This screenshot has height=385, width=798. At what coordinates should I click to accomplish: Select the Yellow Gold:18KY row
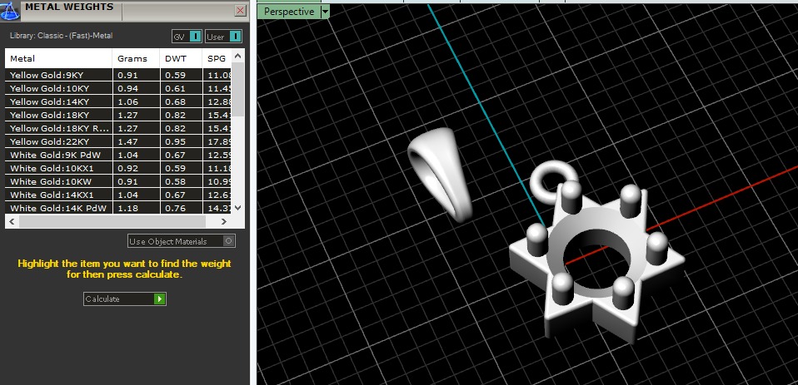(x=118, y=115)
